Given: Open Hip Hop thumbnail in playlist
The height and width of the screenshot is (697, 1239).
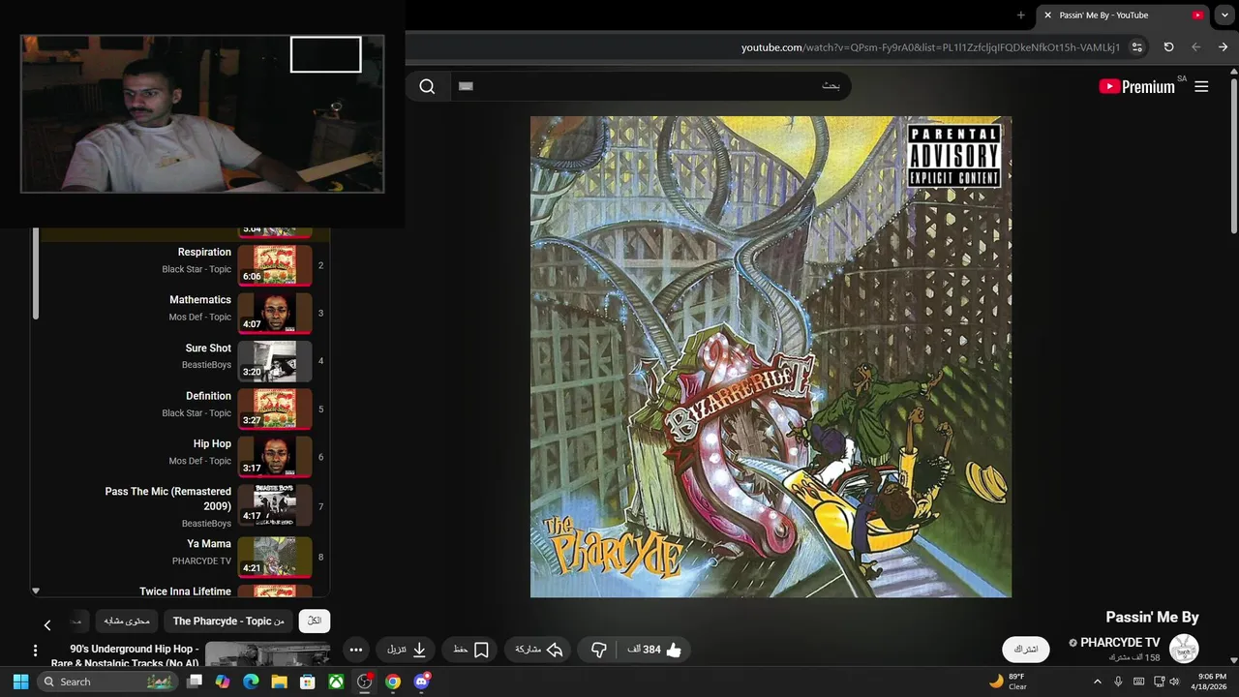Looking at the screenshot, I should tap(275, 457).
